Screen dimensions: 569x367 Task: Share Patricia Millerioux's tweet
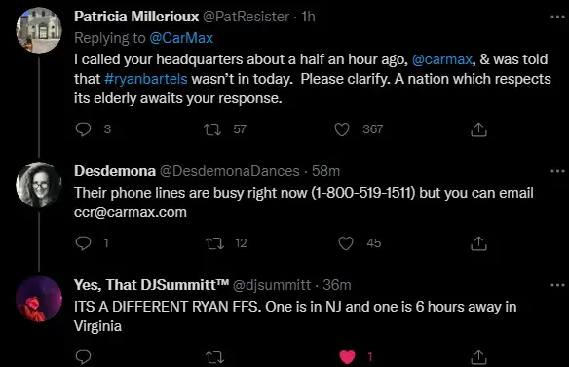478,129
